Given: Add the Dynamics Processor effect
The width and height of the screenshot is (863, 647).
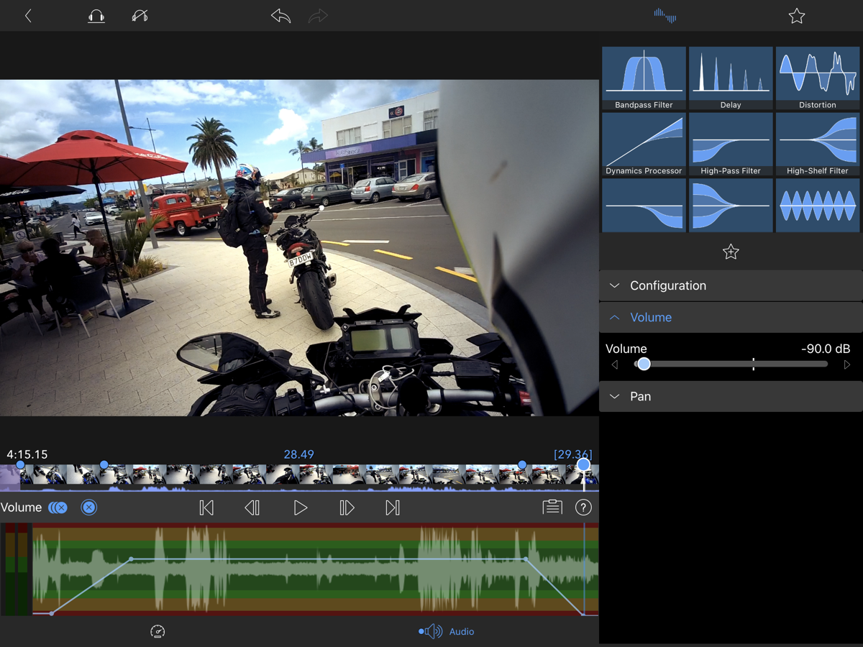Looking at the screenshot, I should pyautogui.click(x=644, y=144).
